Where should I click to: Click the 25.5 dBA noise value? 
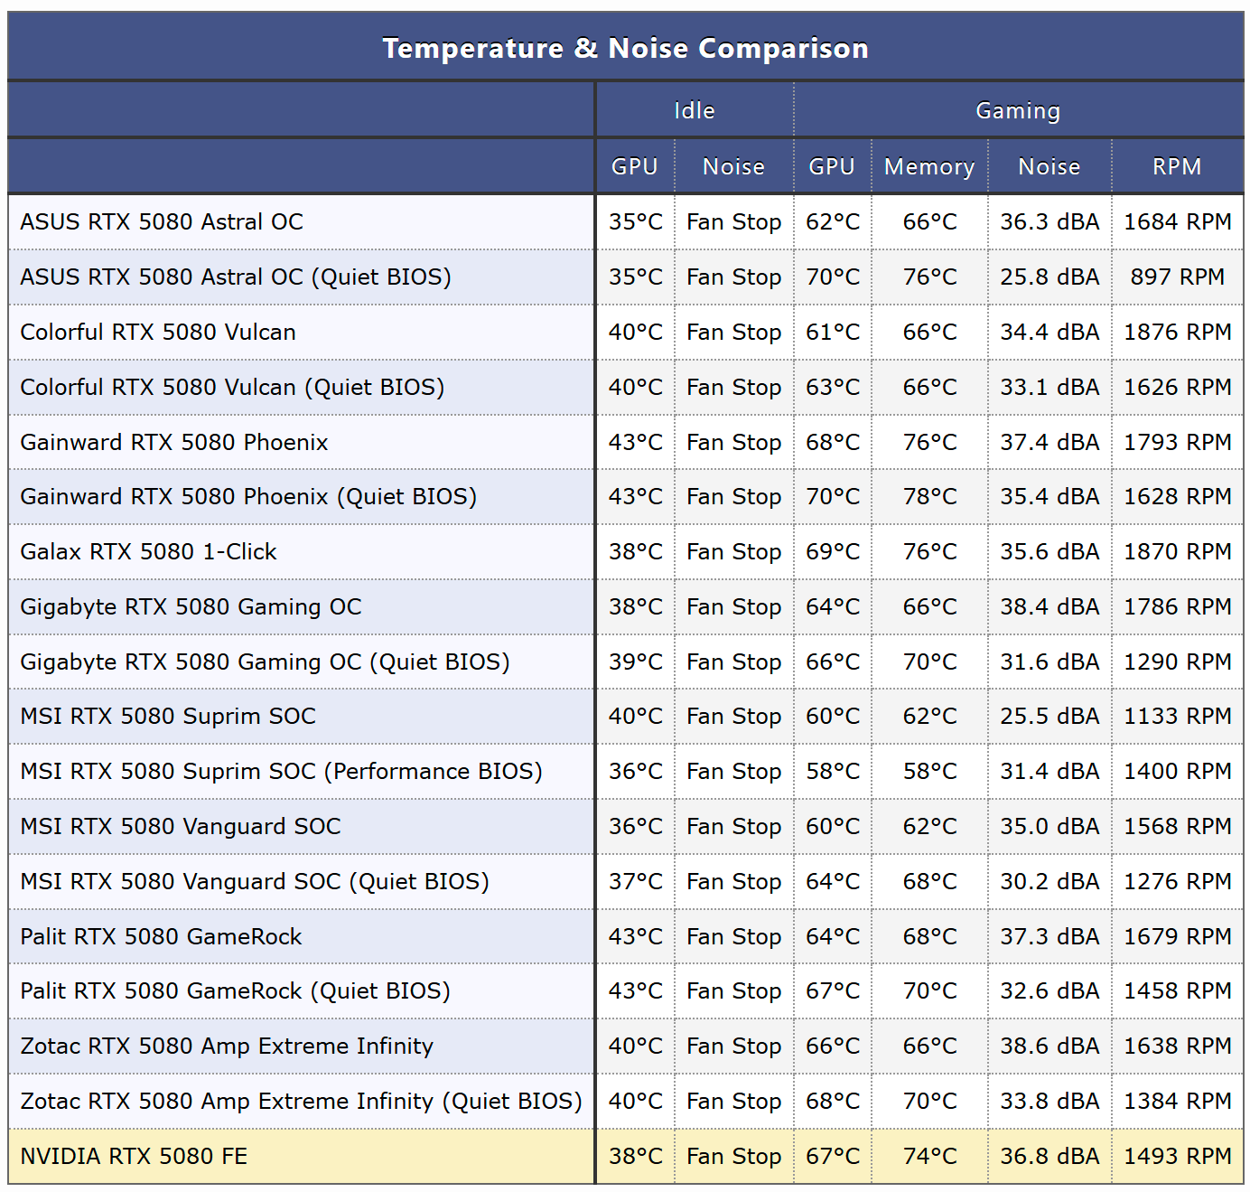pyautogui.click(x=1049, y=716)
